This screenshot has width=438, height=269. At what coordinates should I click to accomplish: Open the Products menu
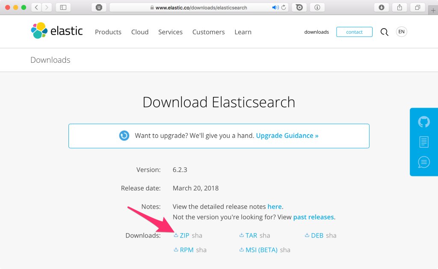(108, 32)
